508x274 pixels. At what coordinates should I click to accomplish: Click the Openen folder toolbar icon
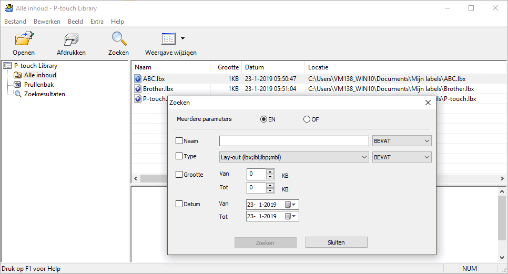(x=24, y=38)
